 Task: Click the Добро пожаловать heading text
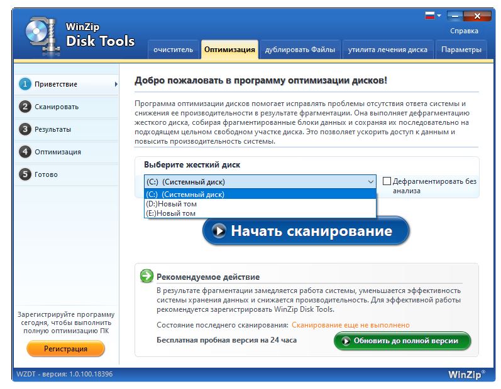(x=261, y=80)
